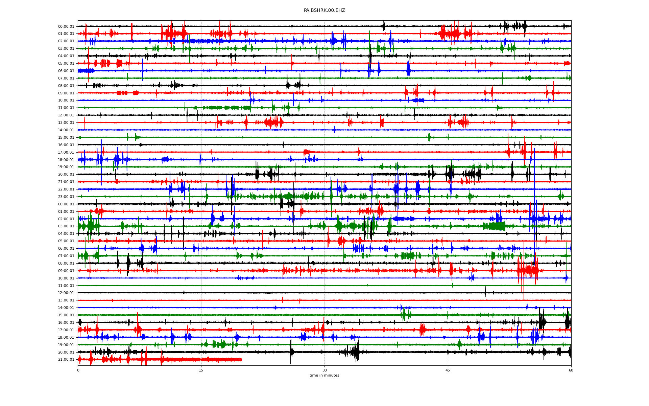Click the lower 13:00:01 label beside the quiet red trace

coord(66,300)
